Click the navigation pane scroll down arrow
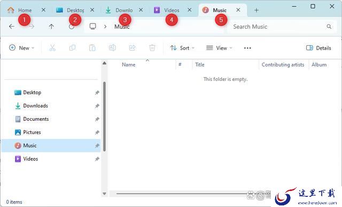The width and height of the screenshot is (342, 207). point(105,194)
